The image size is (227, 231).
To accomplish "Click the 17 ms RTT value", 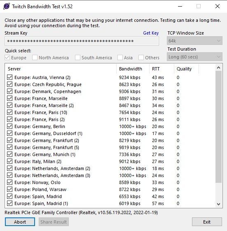I will pos(158,133).
